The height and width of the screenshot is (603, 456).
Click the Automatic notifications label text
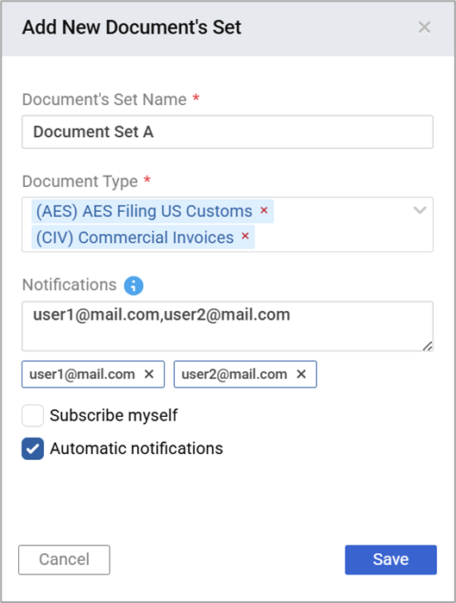coord(136,449)
